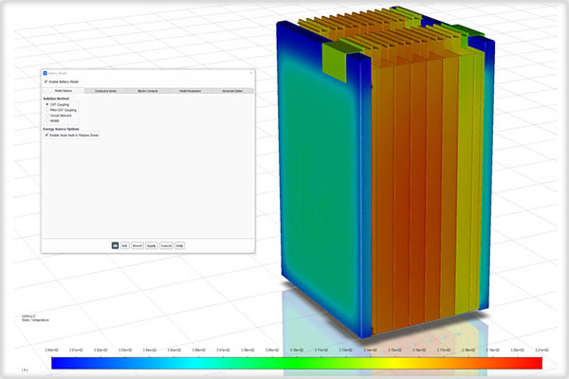This screenshot has width=569, height=379.
Task: Open the Advanced Option tab
Action: pyautogui.click(x=232, y=91)
